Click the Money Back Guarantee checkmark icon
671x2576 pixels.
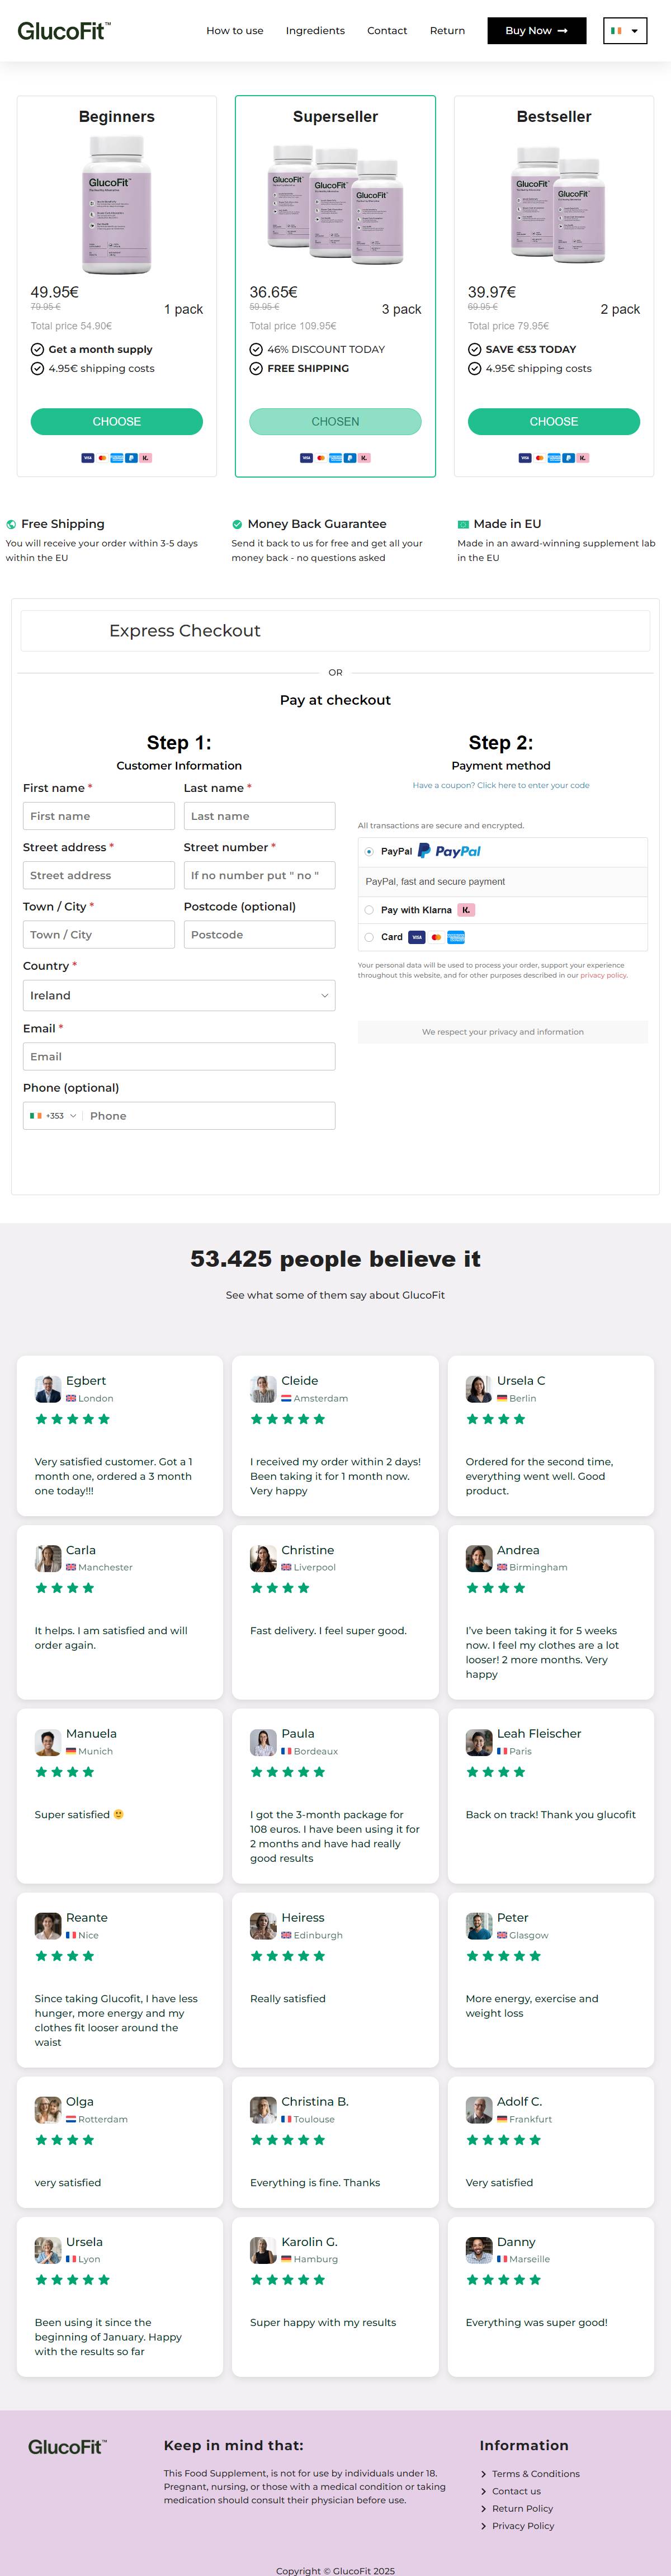pos(237,524)
